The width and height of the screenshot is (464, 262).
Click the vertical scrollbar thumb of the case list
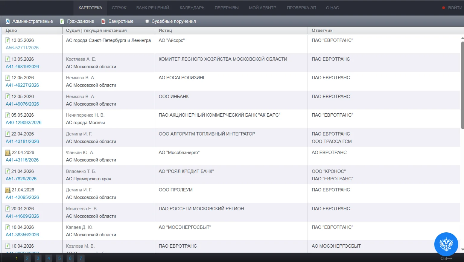tap(462, 85)
